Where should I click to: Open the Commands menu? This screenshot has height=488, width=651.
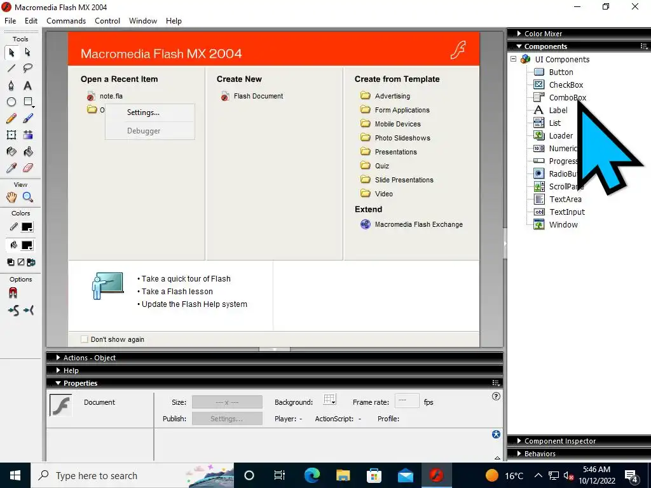point(66,21)
